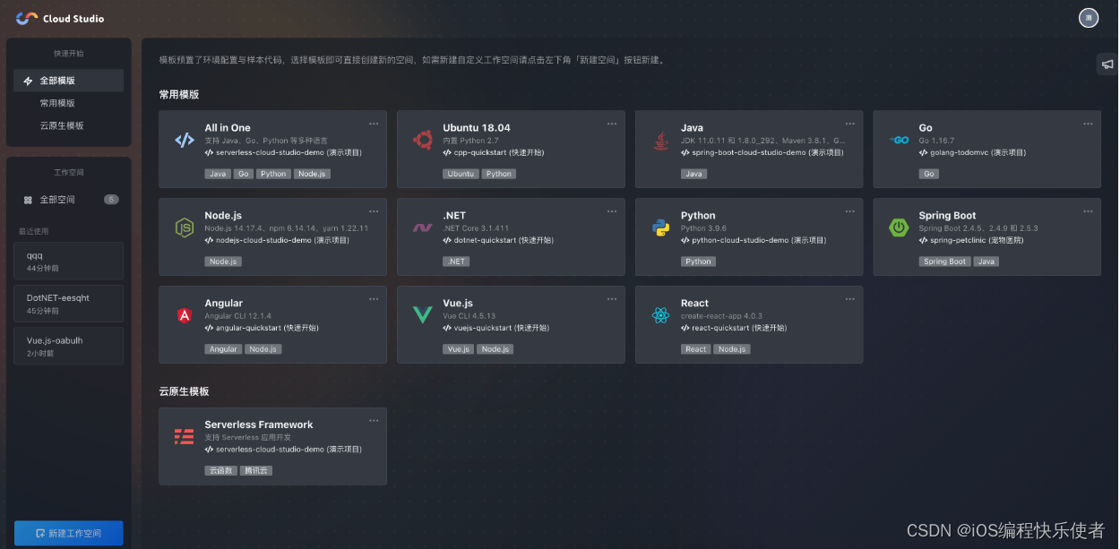Click the Java template logo
Image resolution: width=1120 pixels, height=549 pixels.
pos(660,140)
